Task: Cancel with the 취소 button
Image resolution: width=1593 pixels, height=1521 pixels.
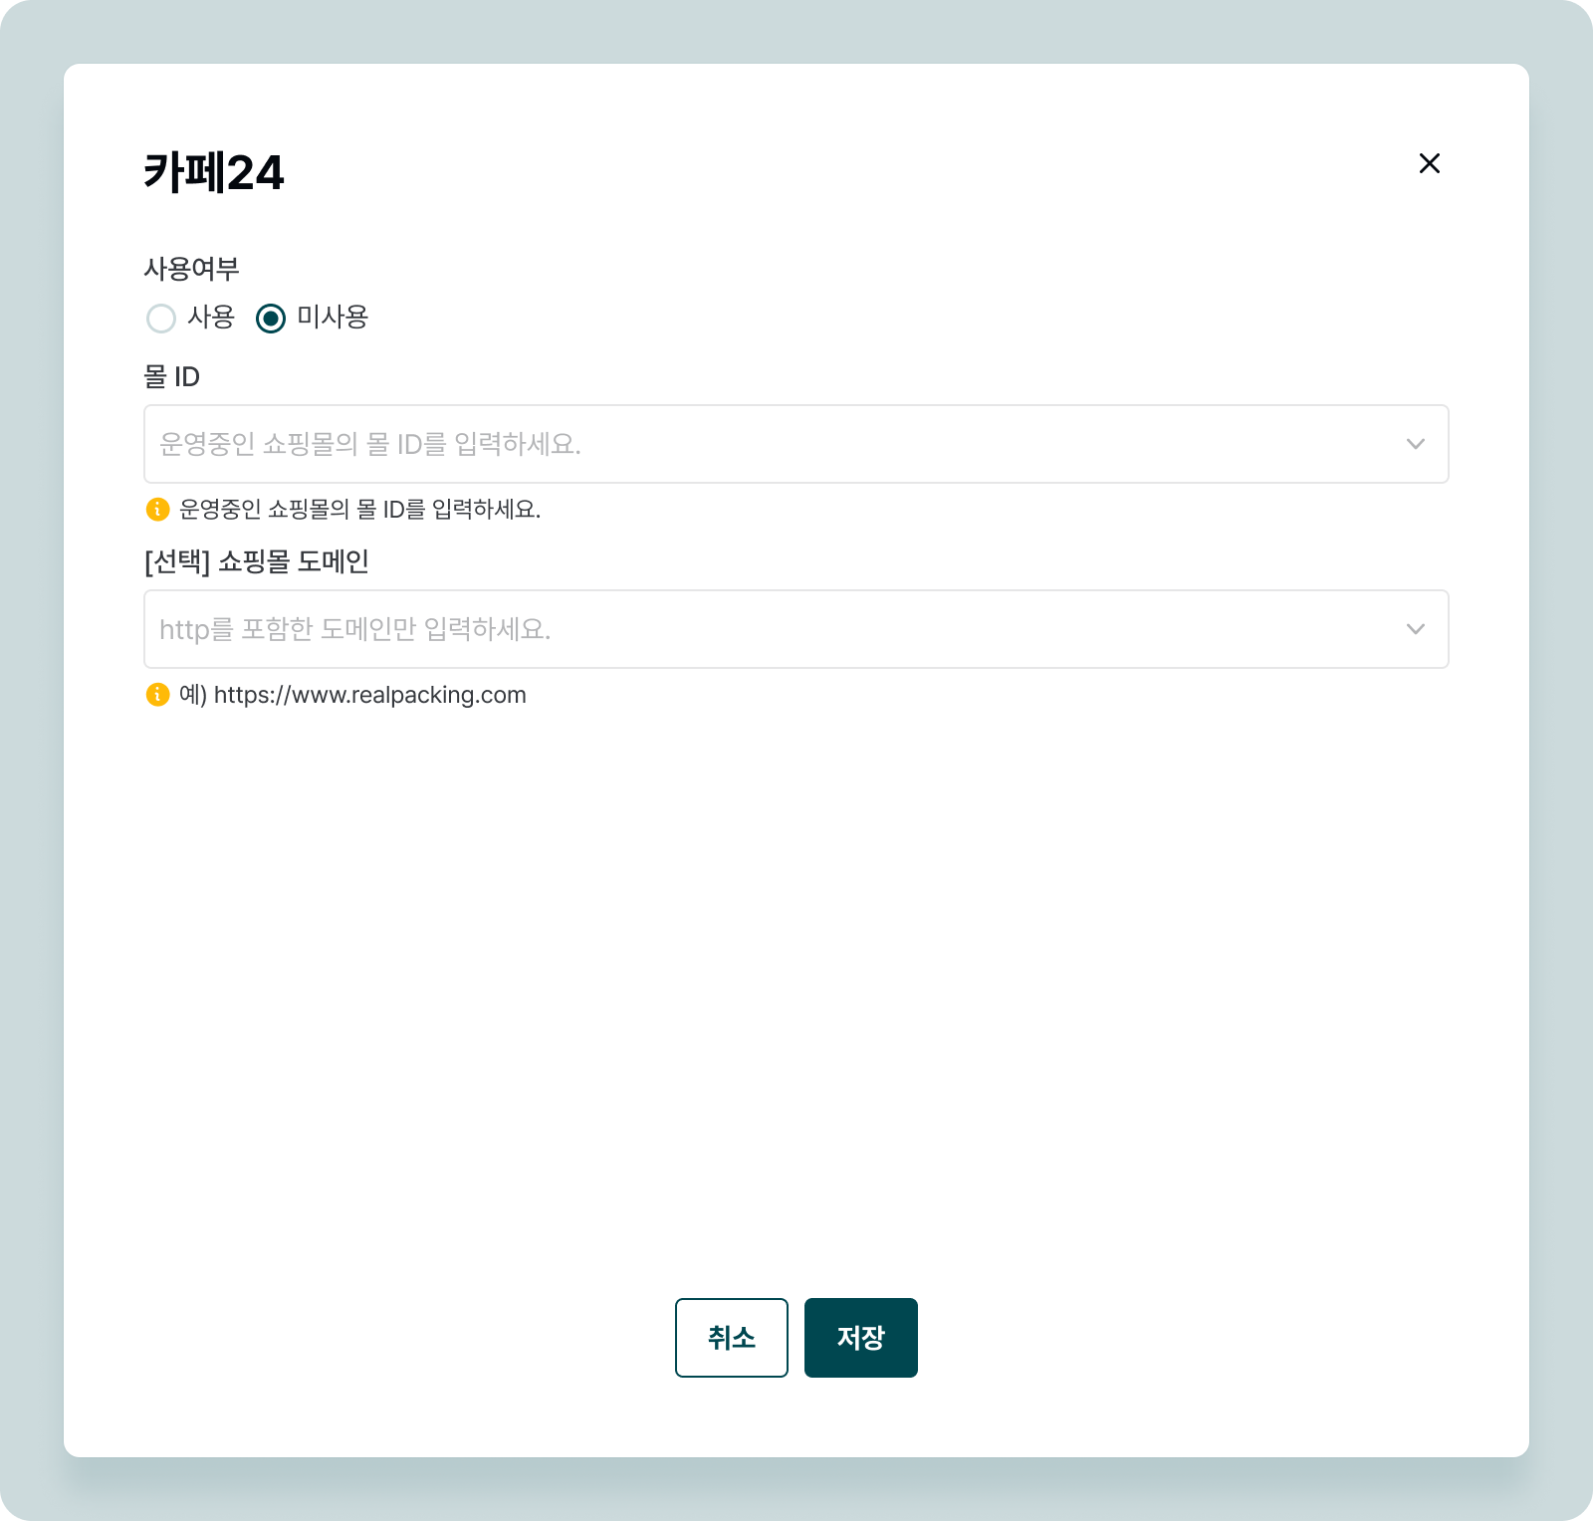Action: [x=732, y=1338]
